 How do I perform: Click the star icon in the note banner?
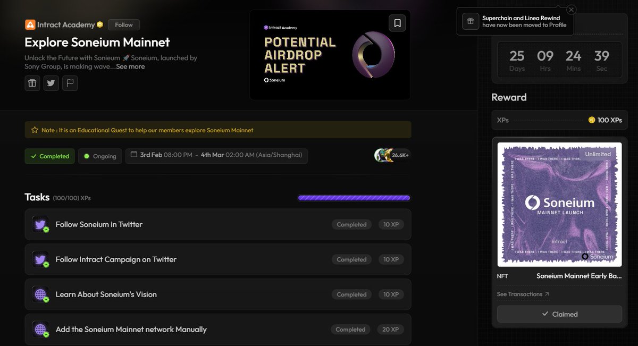click(x=35, y=130)
